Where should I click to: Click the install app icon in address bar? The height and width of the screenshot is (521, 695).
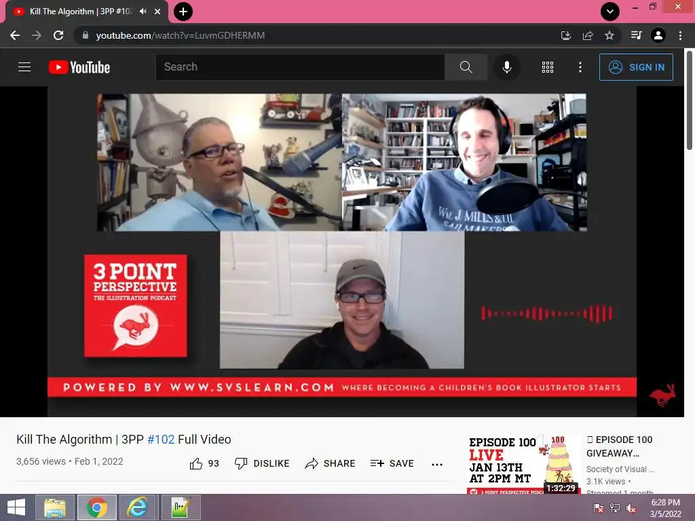566,35
